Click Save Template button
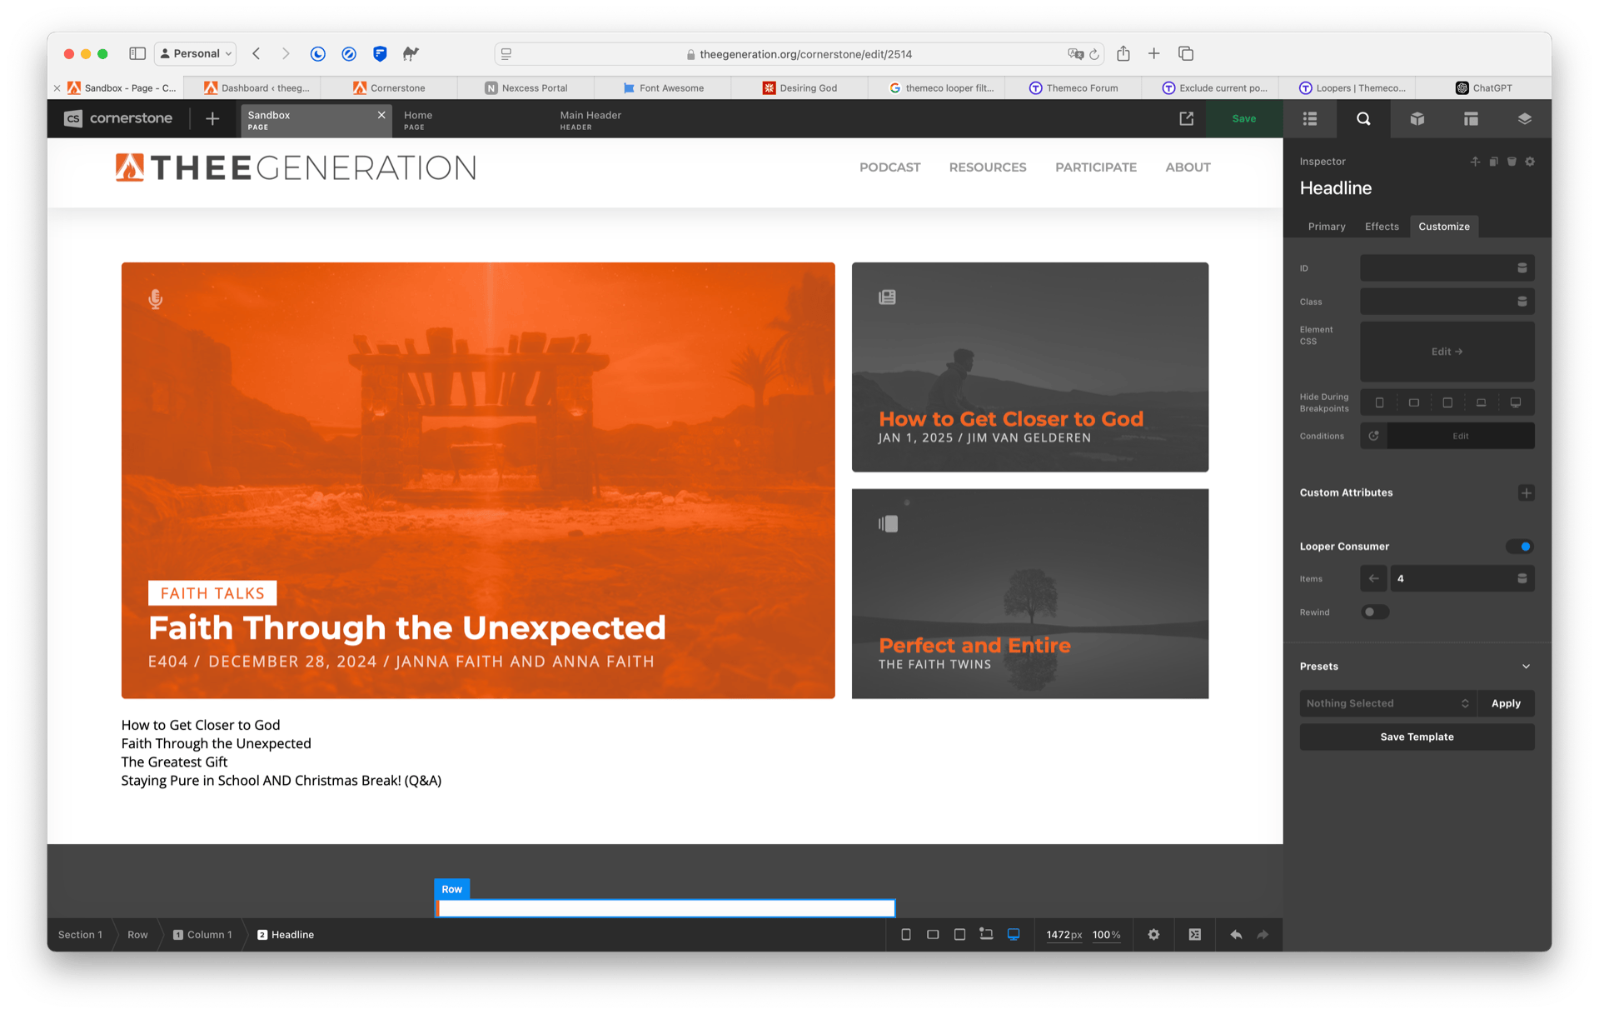1599x1014 pixels. point(1417,737)
